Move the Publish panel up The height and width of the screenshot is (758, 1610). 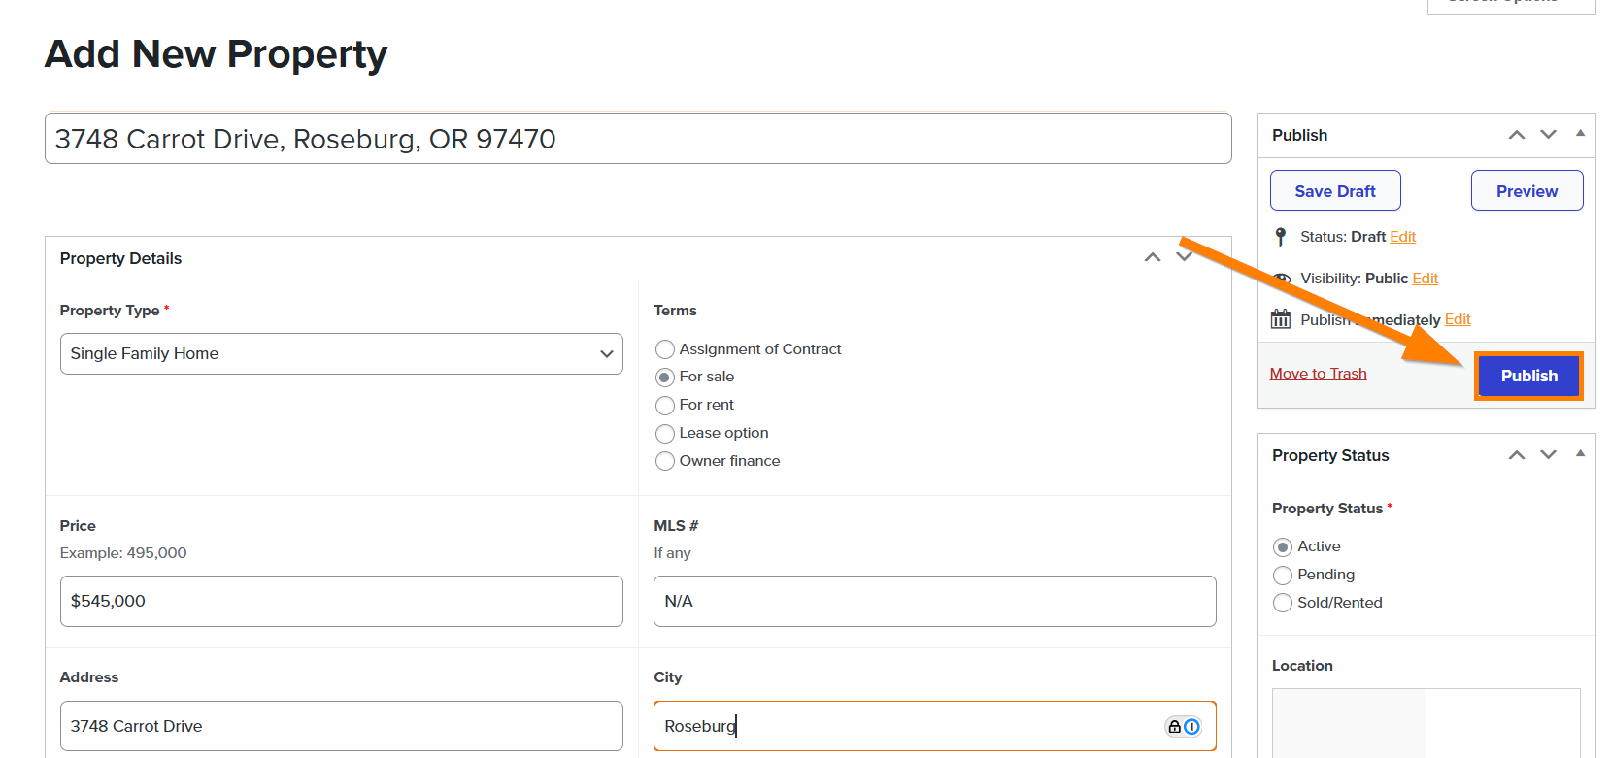(x=1516, y=135)
